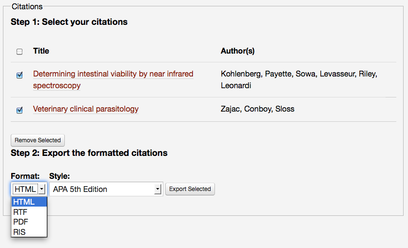Uncheck the Veterinary clinical parasitology citation
Image resolution: width=408 pixels, height=248 pixels.
click(x=19, y=110)
